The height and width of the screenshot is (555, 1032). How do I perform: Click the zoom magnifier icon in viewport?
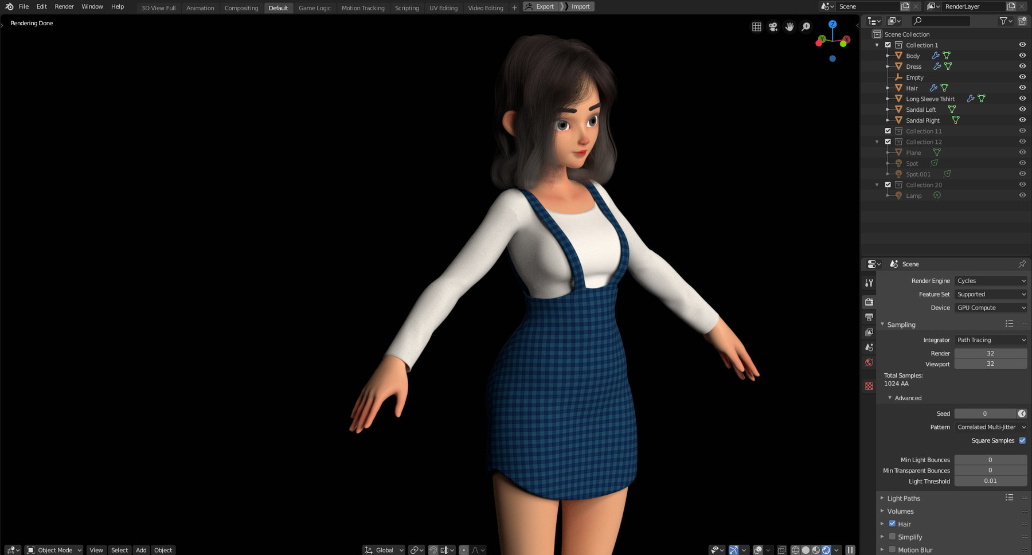[806, 27]
